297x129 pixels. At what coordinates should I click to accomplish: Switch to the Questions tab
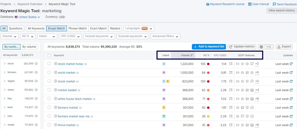pyautogui.click(x=16, y=29)
